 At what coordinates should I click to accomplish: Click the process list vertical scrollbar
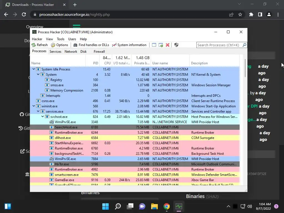pyautogui.click(x=245, y=68)
